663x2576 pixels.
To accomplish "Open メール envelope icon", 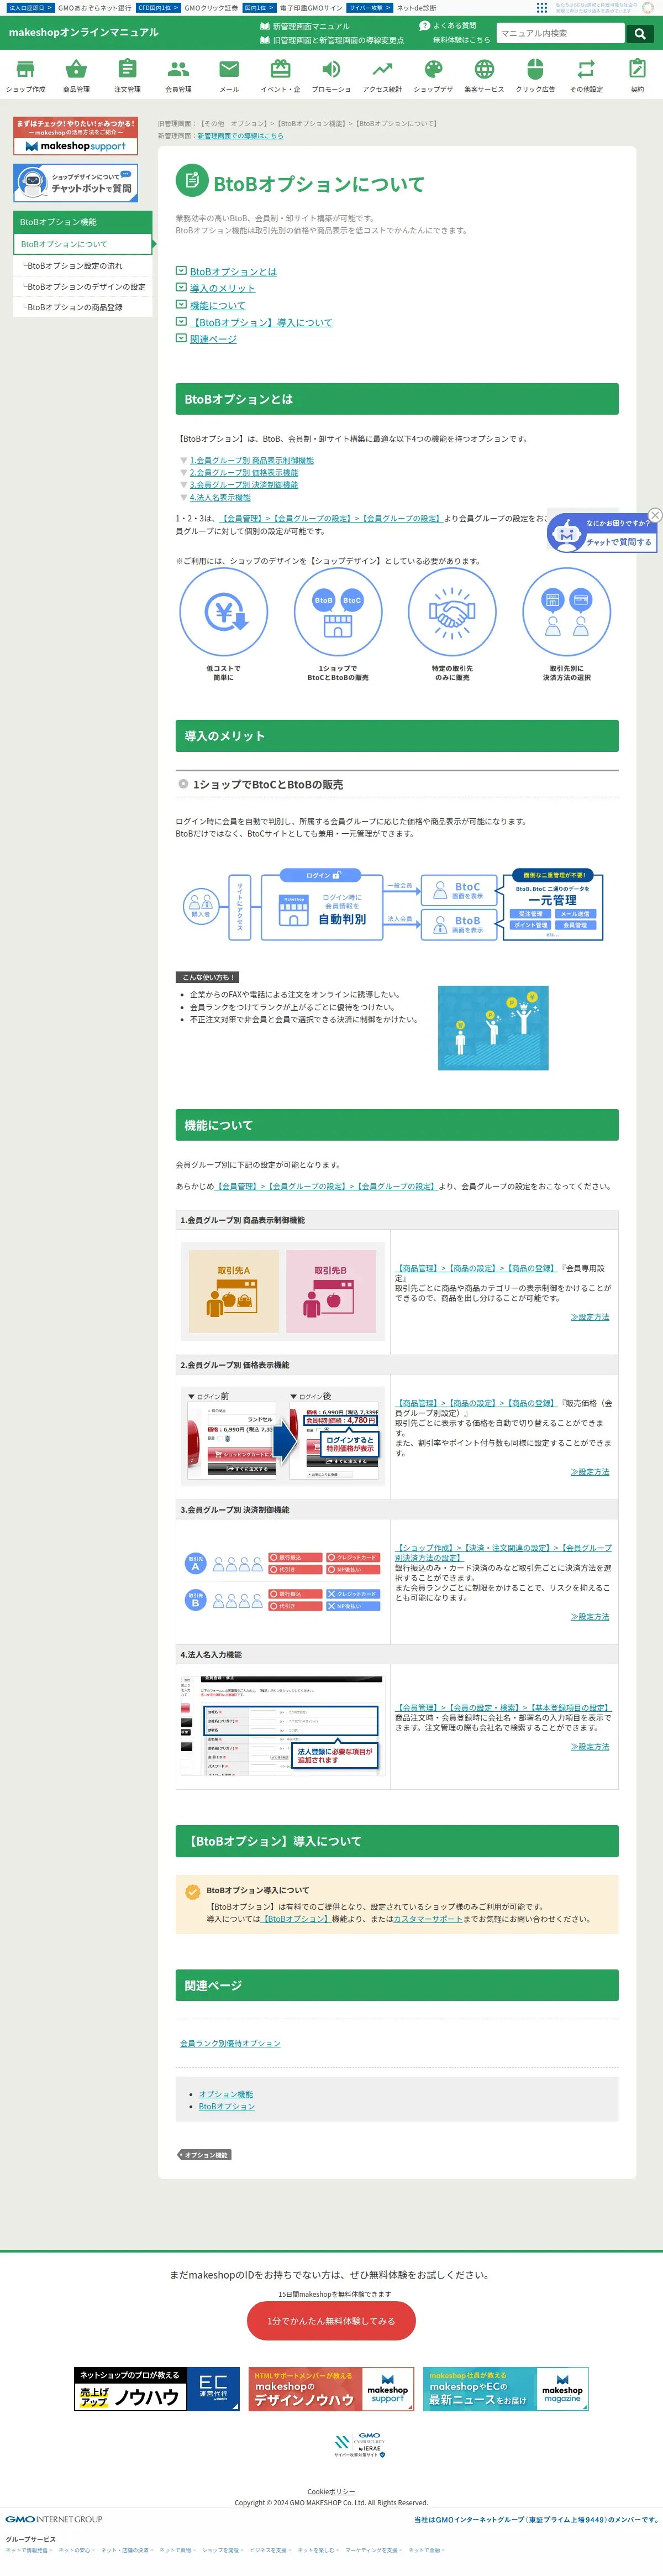I will point(229,69).
